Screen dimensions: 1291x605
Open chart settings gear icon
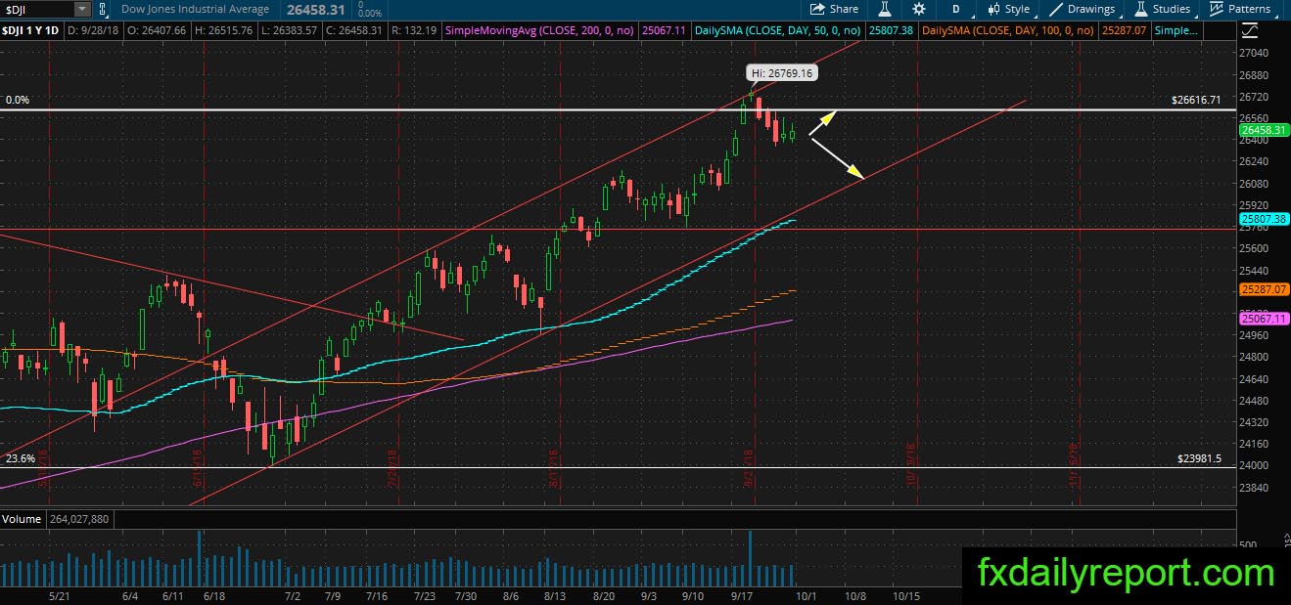(918, 9)
